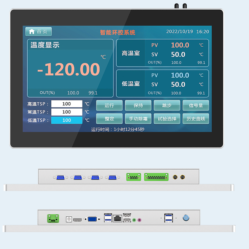249x249 pixels.
Task: Tap the 保持 hold button
Action: point(138,105)
